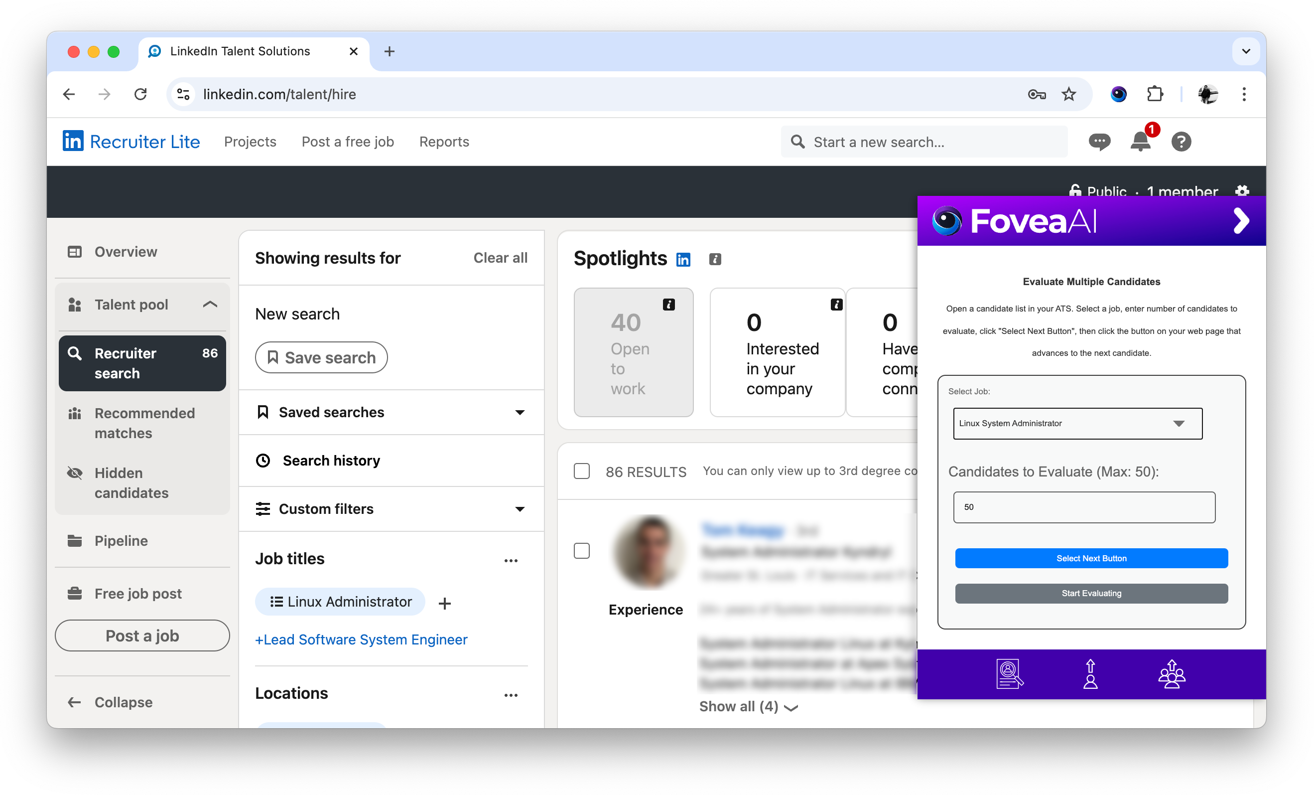1314x795 pixels.
Task: Close the LinkedIn Talent Solutions tab
Action: pos(353,51)
